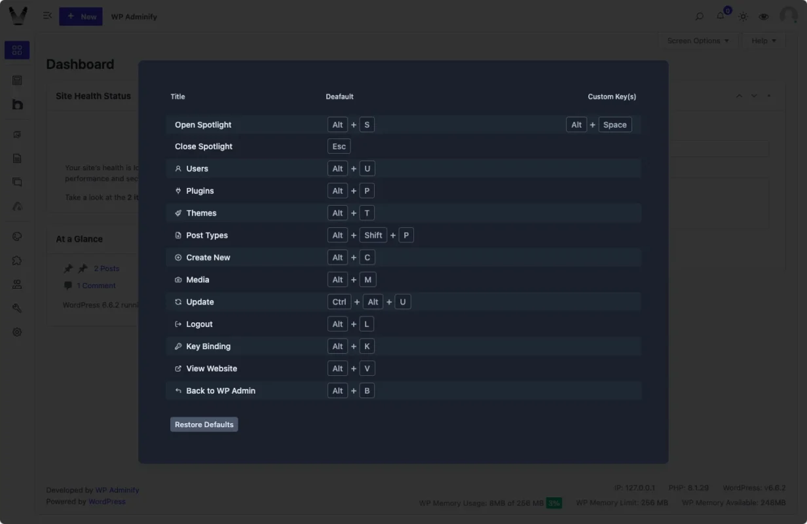The height and width of the screenshot is (524, 807).
Task: Toggle light mode with the sun icon
Action: point(743,16)
